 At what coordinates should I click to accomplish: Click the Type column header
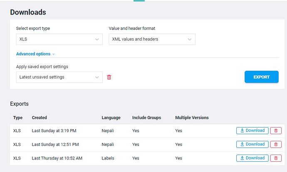(x=18, y=118)
